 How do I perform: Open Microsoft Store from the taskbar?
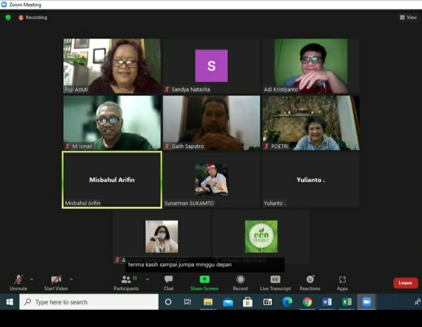coord(248,302)
